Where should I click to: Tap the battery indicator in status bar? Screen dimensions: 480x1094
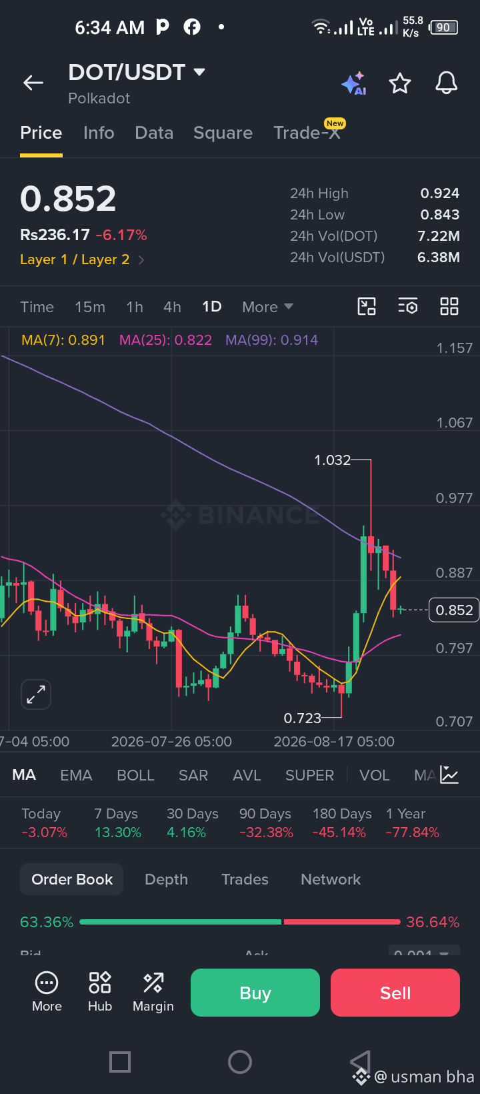[x=443, y=27]
